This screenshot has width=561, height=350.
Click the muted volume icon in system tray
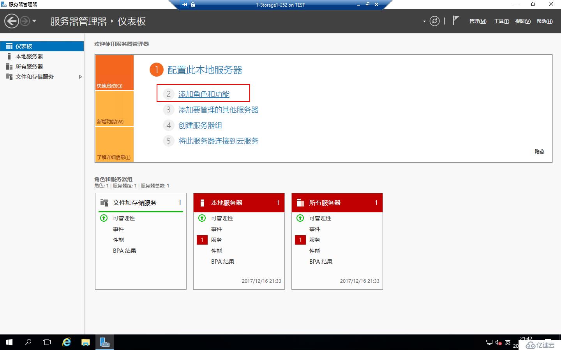pos(498,343)
